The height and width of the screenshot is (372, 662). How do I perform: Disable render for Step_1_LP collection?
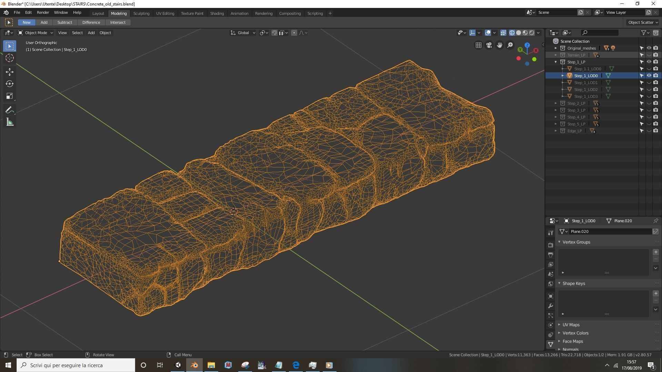coord(655,62)
